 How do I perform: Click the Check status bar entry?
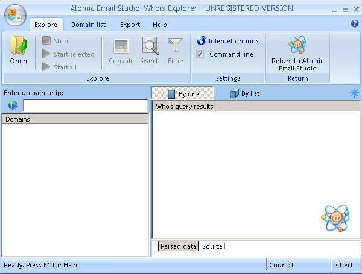344,265
